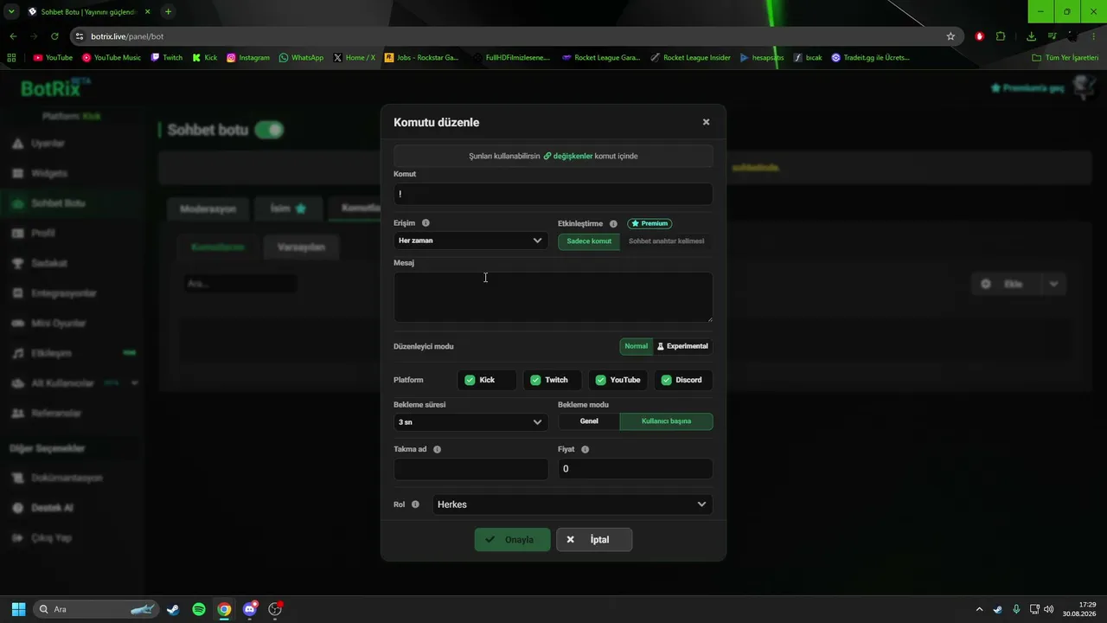Viewport: 1107px width, 623px height.
Task: Toggle the Sohbet botu switch
Action: [269, 130]
